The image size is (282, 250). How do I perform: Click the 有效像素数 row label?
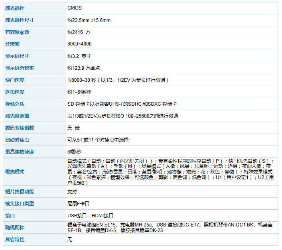pos(17,32)
